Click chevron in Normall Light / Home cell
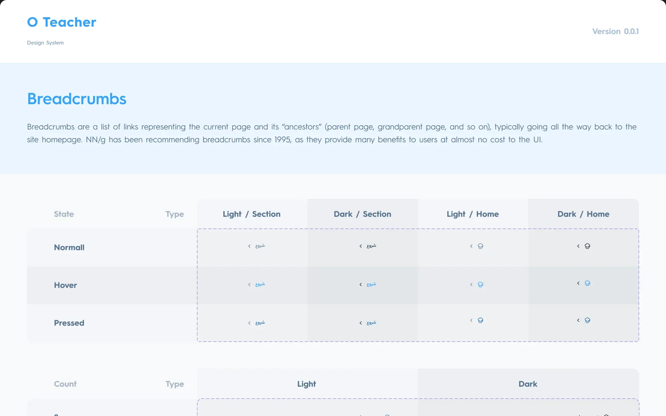This screenshot has height=416, width=666. (x=471, y=246)
